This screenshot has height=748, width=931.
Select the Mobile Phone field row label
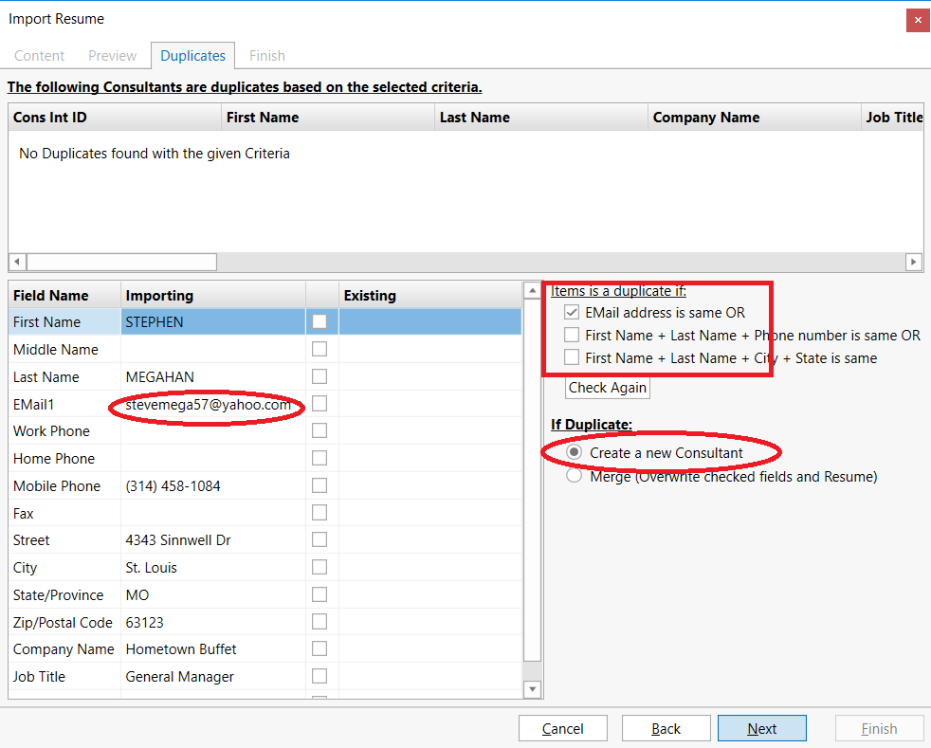pos(64,485)
